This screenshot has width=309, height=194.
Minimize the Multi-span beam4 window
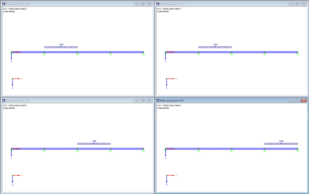[291, 100]
